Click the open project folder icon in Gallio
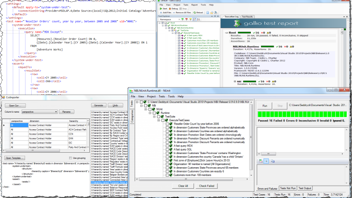 [212, 13]
